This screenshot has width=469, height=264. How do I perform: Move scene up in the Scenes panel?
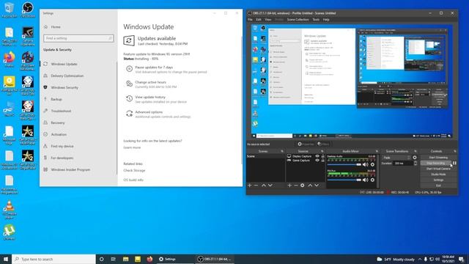(264, 186)
